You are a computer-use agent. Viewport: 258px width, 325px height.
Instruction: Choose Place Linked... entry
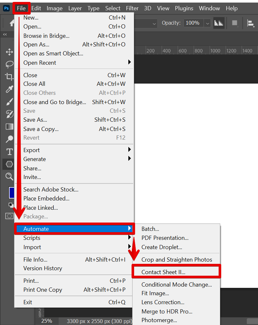74,208
